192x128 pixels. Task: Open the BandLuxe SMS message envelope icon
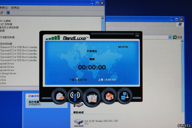tap(60, 96)
